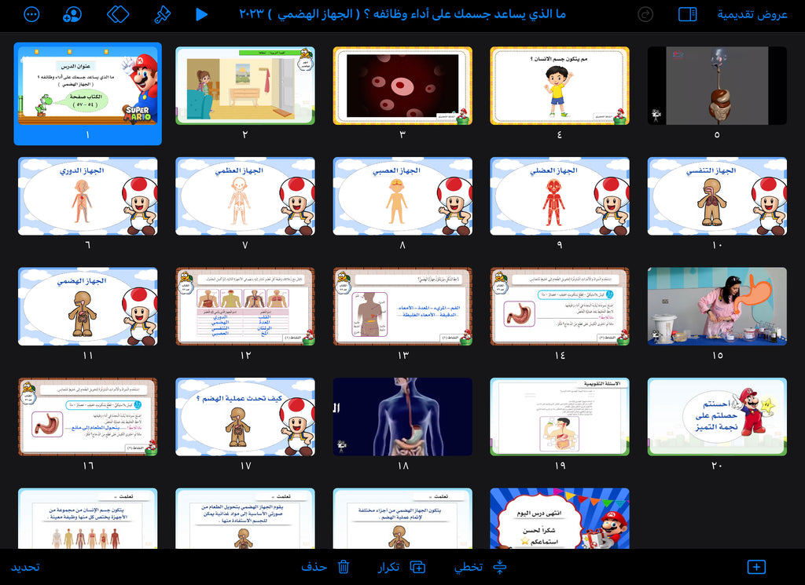Viewport: 805px width, 585px height.
Task: Select تعلمت slide about أجزاء مختلفة
Action: [402, 518]
